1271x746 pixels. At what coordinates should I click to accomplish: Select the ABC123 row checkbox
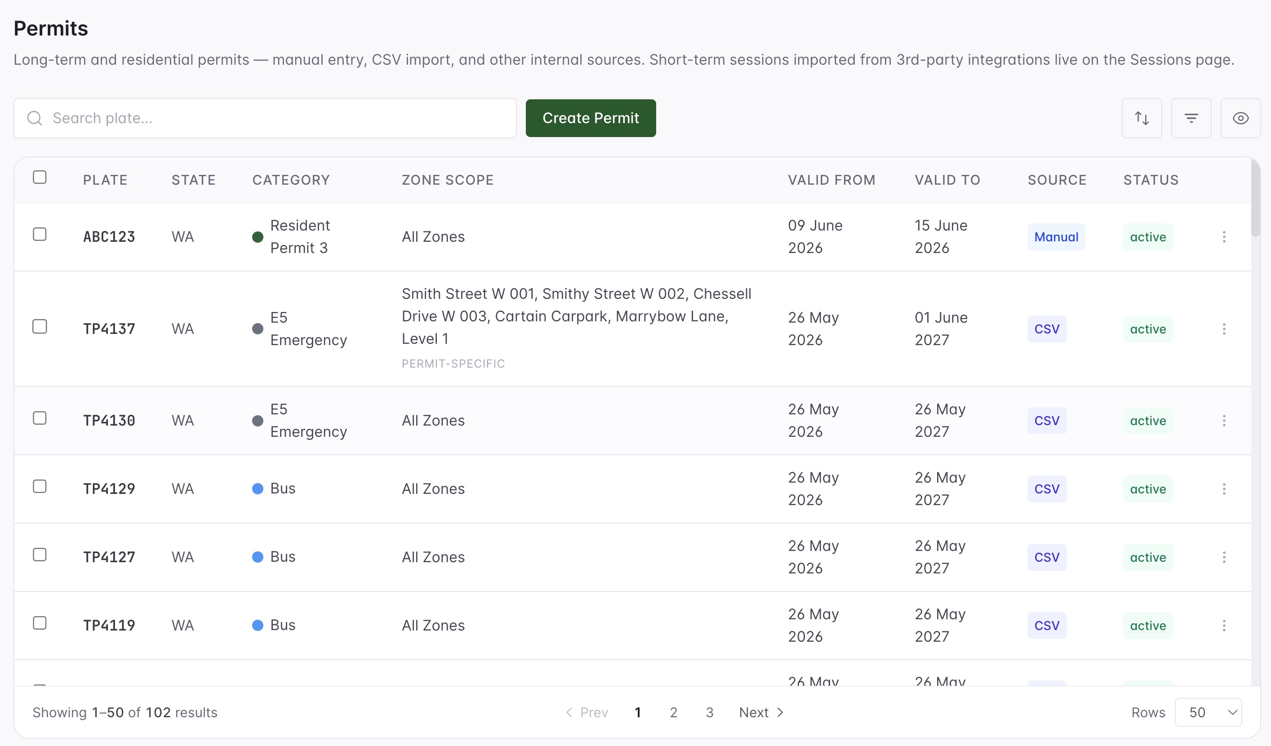(40, 234)
